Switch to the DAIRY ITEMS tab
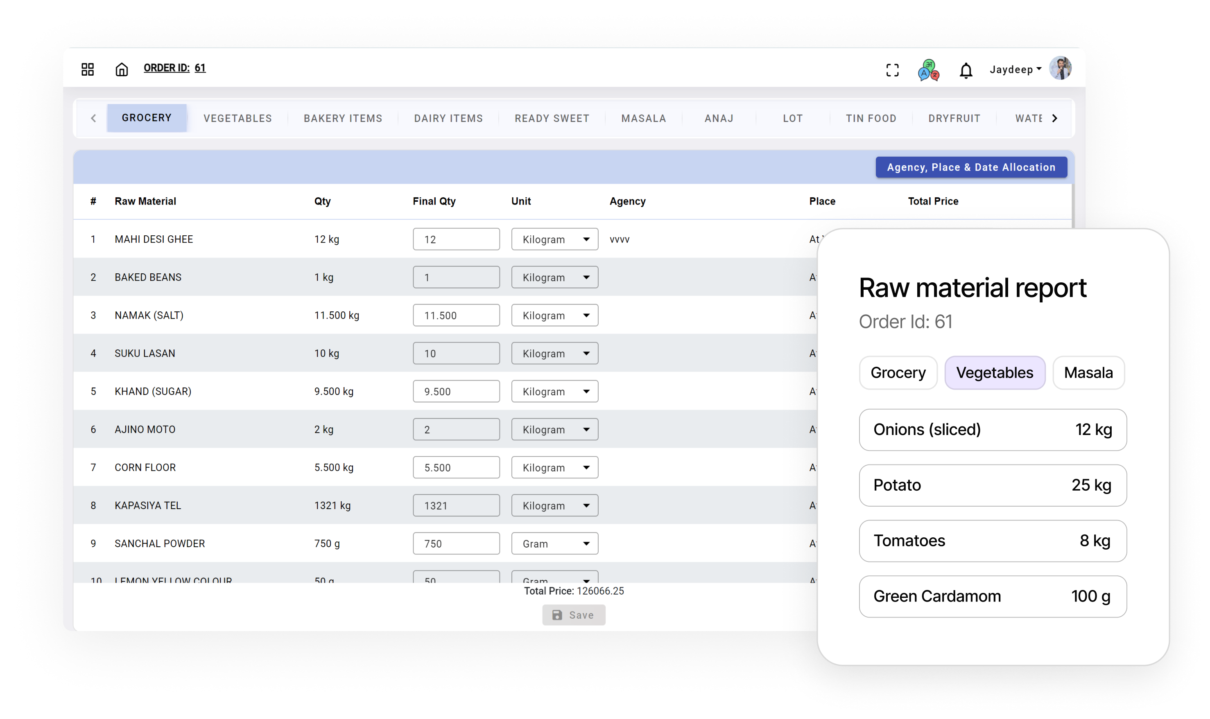 (x=448, y=118)
